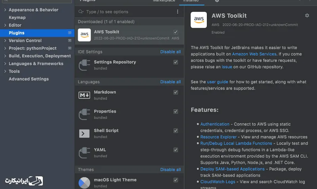317x189 pixels.
Task: Click Disable all for Themes
Action: click(x=170, y=170)
